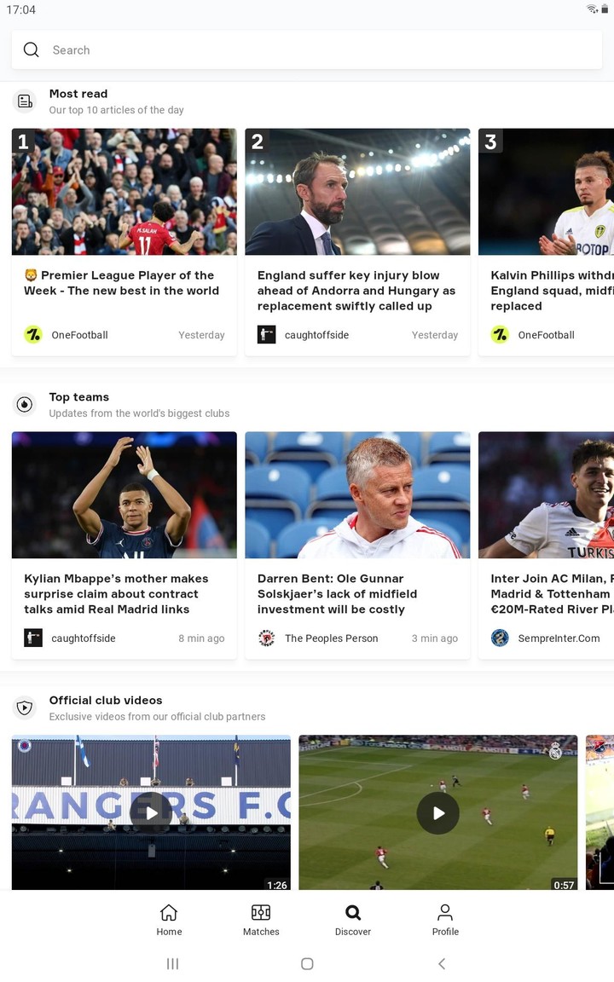
Task: Tap The Peoples Person source logo
Action: click(266, 638)
